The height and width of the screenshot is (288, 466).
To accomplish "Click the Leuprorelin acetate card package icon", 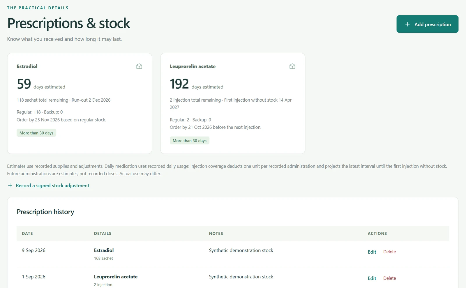I will tap(292, 66).
